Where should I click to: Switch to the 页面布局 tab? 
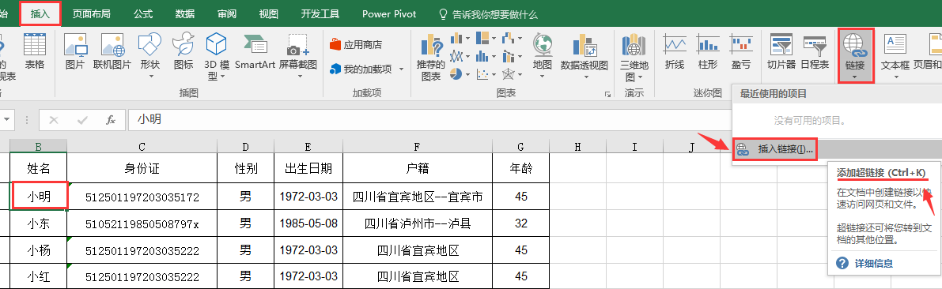91,13
